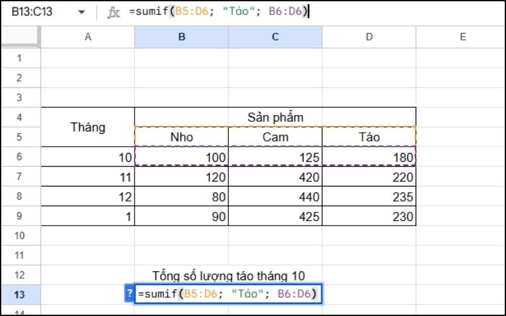Click cell with value 420
The width and height of the screenshot is (506, 316).
coord(275,177)
